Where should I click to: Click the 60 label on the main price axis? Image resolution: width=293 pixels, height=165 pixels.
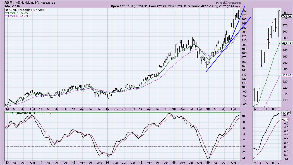(245, 104)
